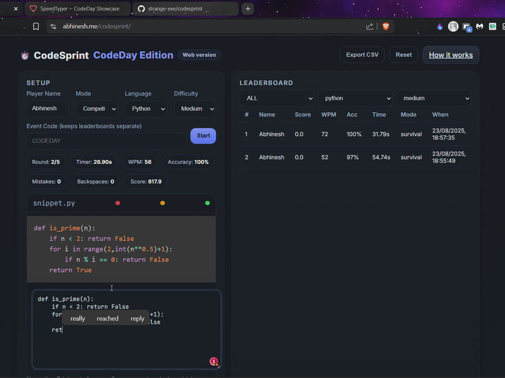Image resolution: width=505 pixels, height=378 pixels.
Task: Open the green mail extension icon
Action: pyautogui.click(x=492, y=26)
